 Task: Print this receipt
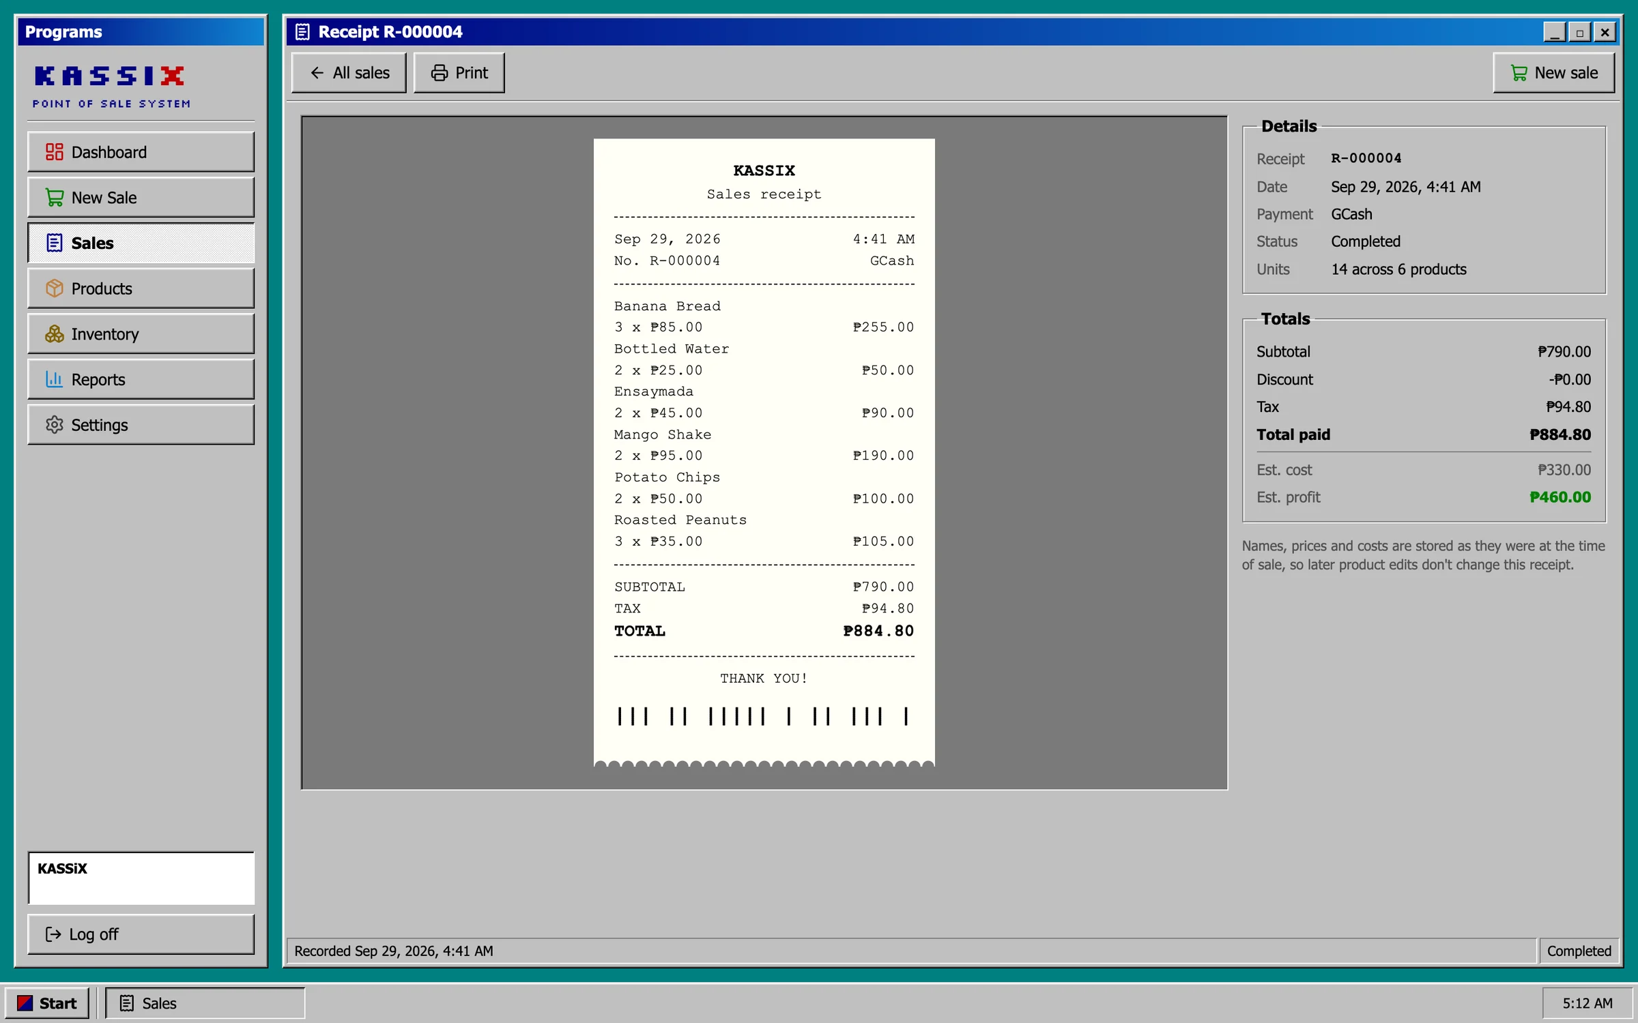459,72
